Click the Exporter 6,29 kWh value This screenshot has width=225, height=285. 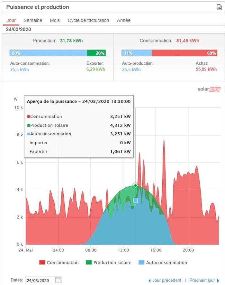click(x=96, y=69)
